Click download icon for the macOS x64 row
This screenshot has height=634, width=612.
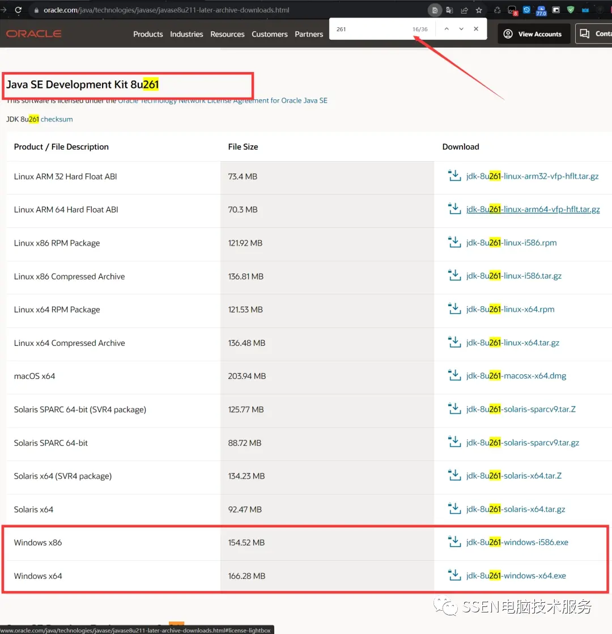[454, 375]
